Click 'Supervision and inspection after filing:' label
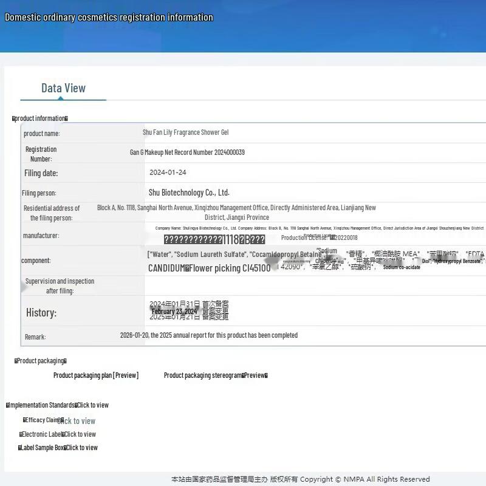486x486 pixels. point(60,286)
